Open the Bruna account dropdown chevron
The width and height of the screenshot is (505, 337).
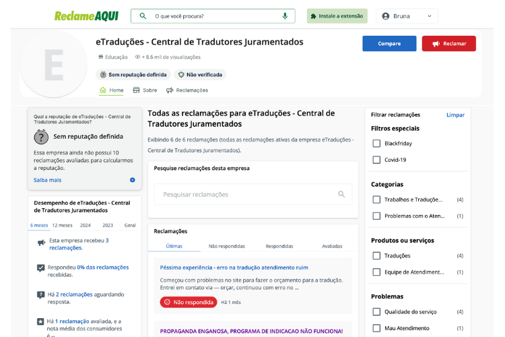tap(430, 16)
